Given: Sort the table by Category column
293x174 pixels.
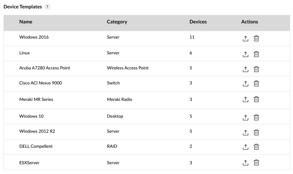Looking at the screenshot, I should pyautogui.click(x=117, y=22).
